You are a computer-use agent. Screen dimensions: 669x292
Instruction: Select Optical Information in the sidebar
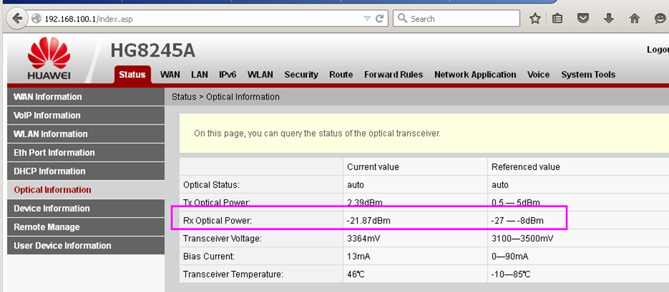pos(86,189)
